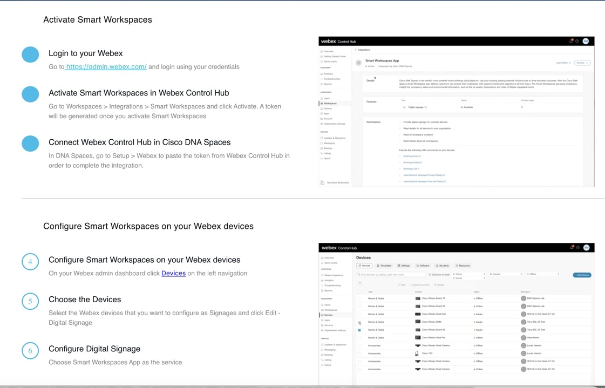Open Calling in lower screenshot sidebar
This screenshot has height=388, width=605.
[x=327, y=360]
